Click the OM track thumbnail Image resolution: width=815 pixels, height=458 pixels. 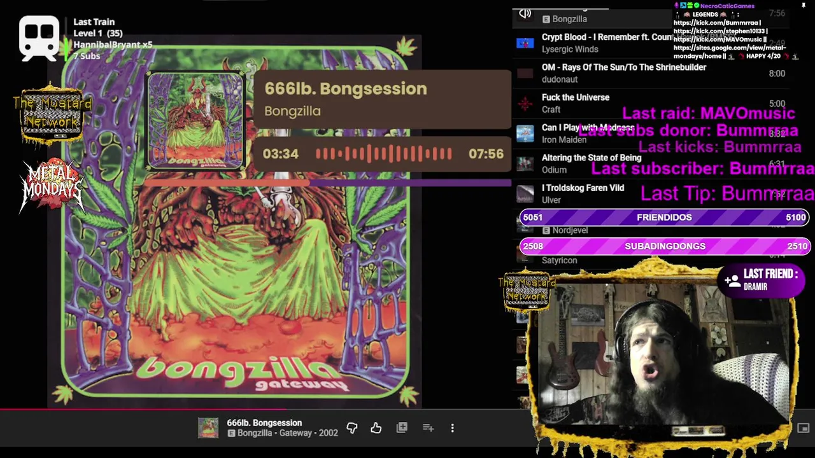(x=525, y=73)
